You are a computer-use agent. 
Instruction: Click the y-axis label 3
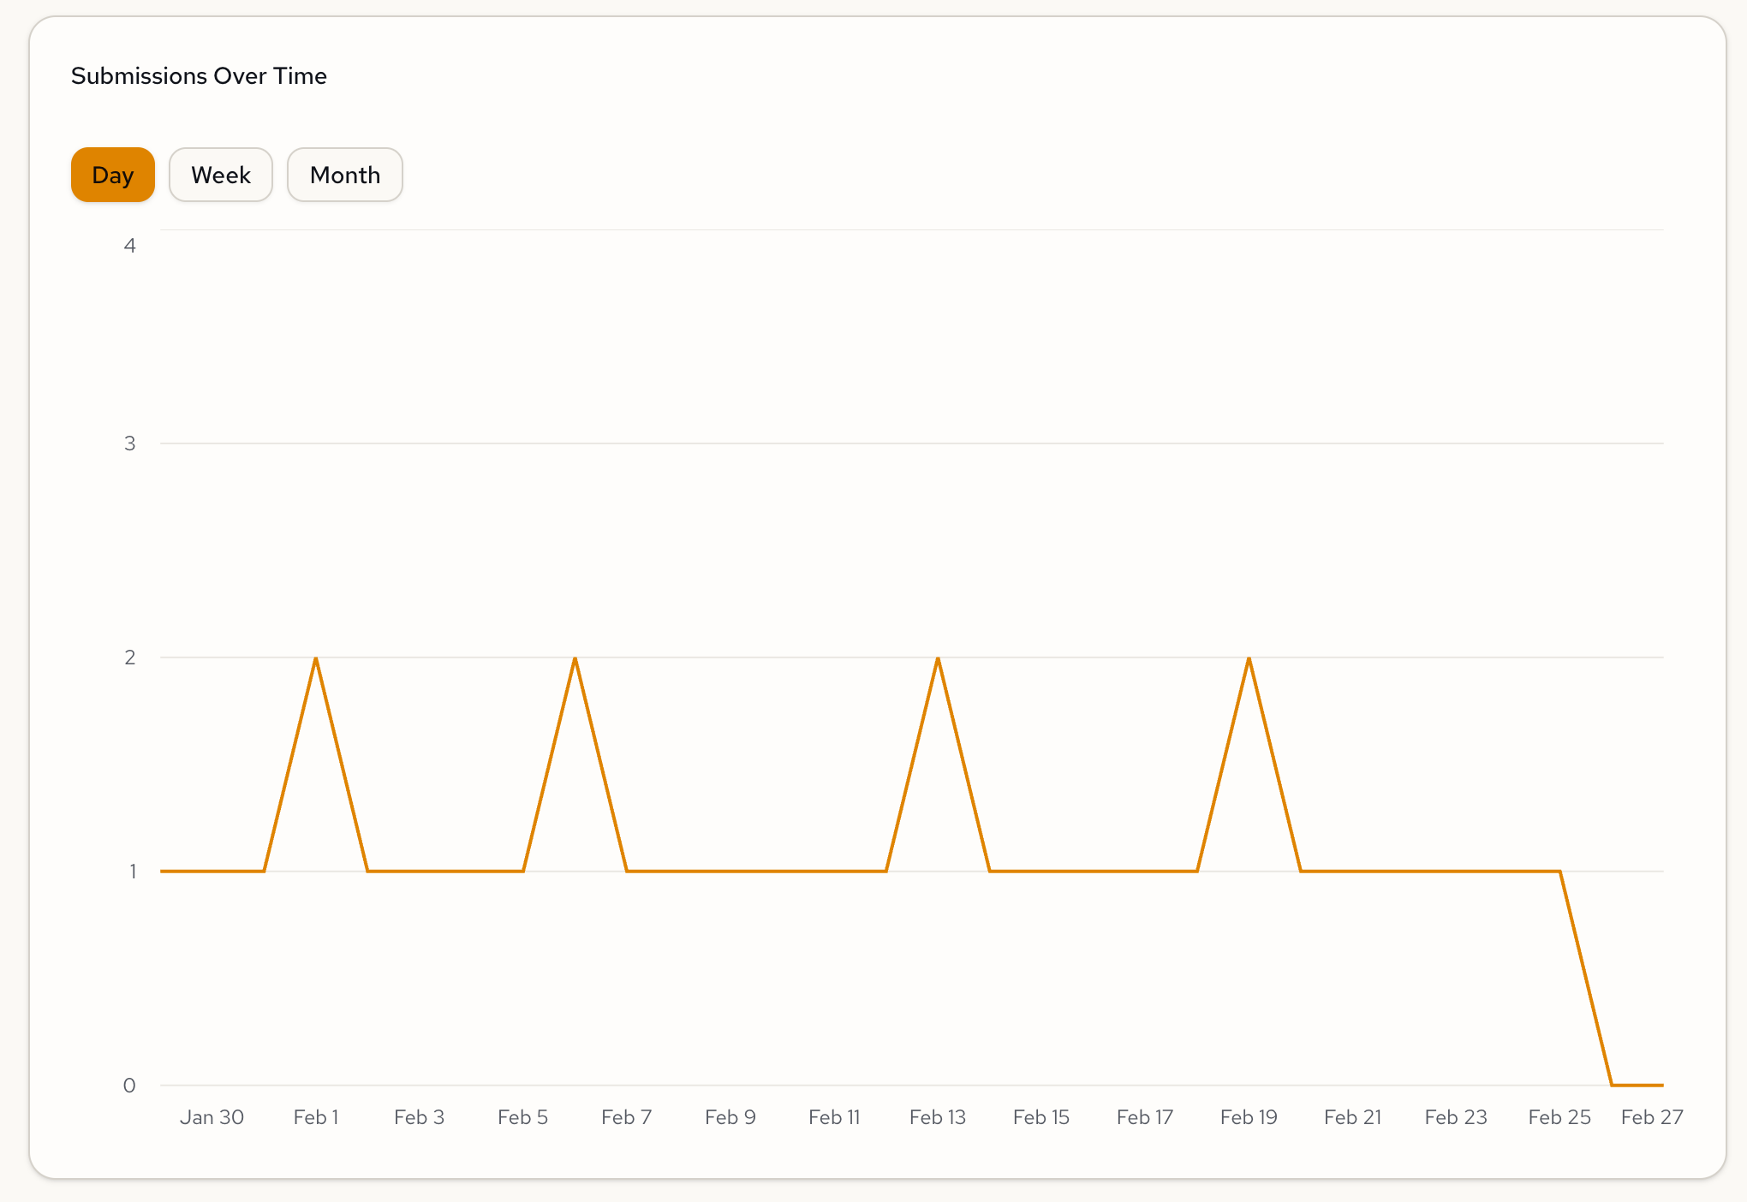pyautogui.click(x=130, y=443)
